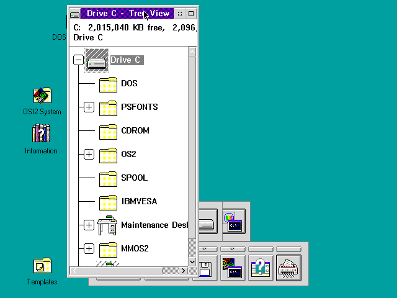
Task: Select the Maintenance Desktop desk icon
Action: 107,225
